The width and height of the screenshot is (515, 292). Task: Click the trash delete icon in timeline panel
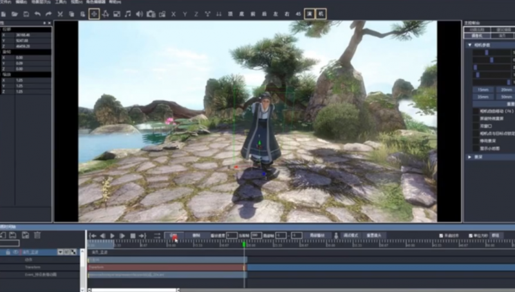(x=37, y=236)
